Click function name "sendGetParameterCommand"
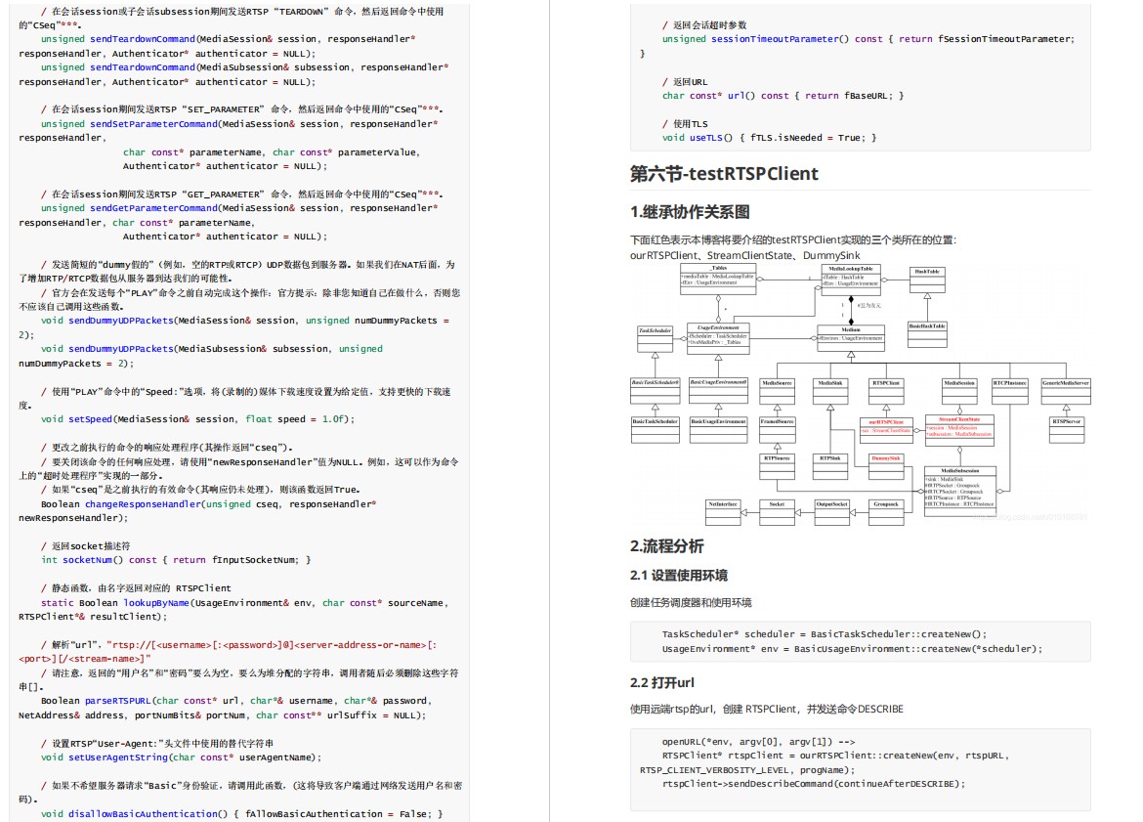The height and width of the screenshot is (822, 1143). [x=153, y=208]
